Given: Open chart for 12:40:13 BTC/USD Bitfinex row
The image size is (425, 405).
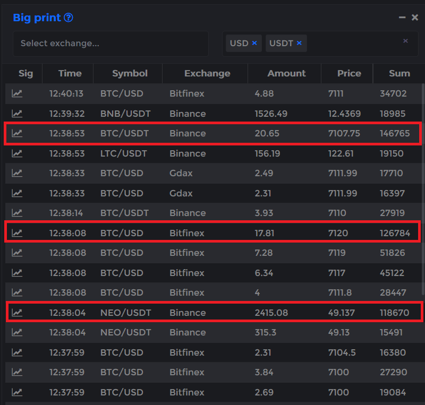Looking at the screenshot, I should click(17, 94).
